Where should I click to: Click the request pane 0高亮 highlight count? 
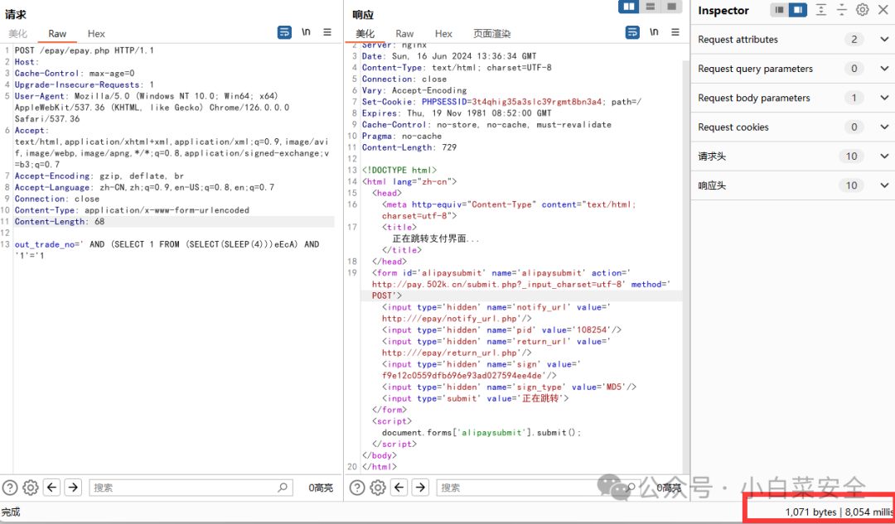point(321,488)
